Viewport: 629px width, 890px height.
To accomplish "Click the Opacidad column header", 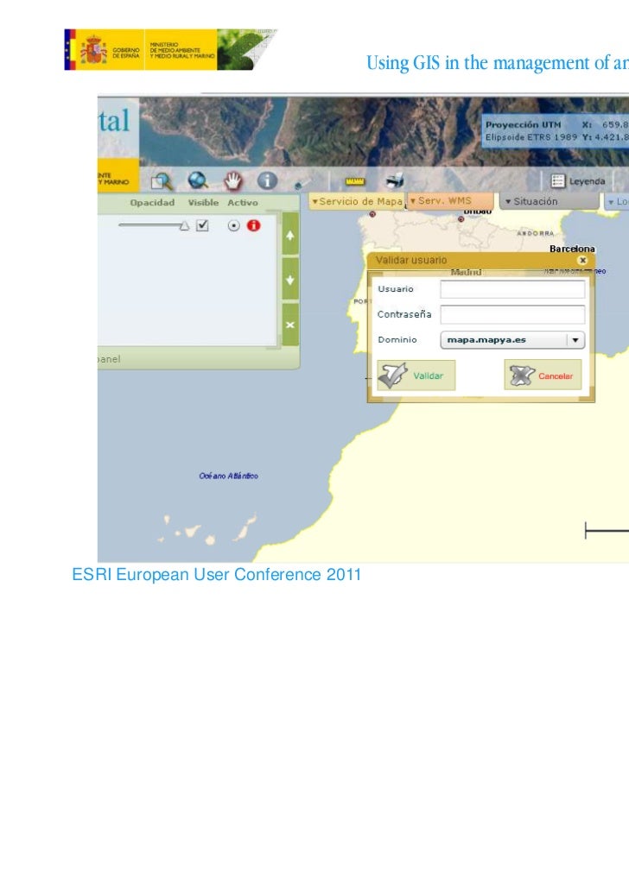I will pos(152,203).
